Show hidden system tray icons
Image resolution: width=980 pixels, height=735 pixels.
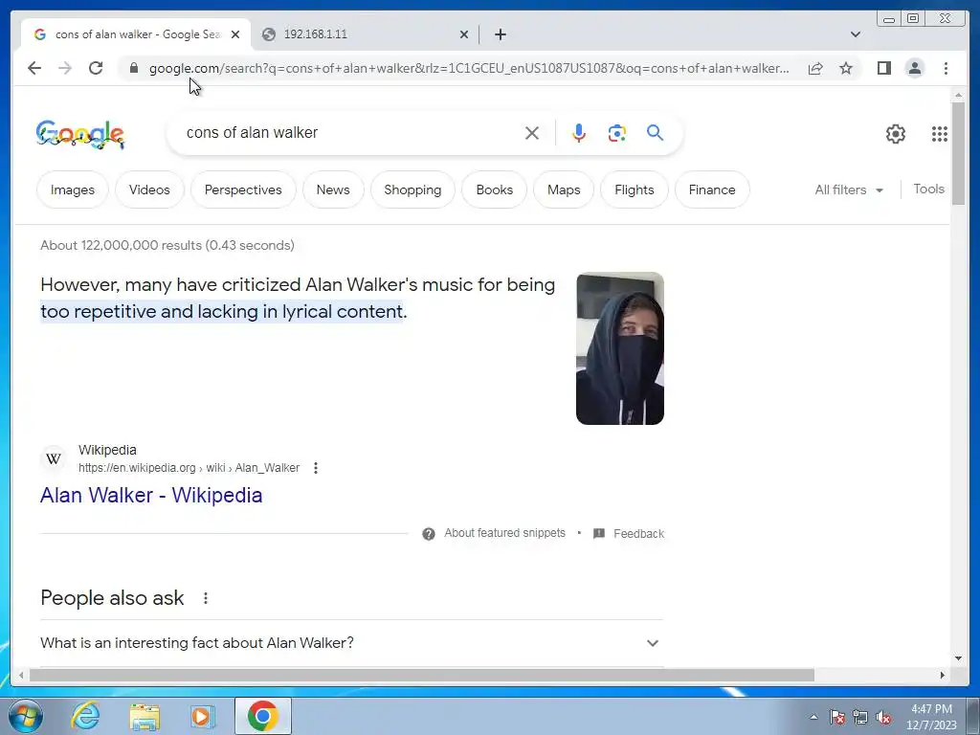pos(813,717)
